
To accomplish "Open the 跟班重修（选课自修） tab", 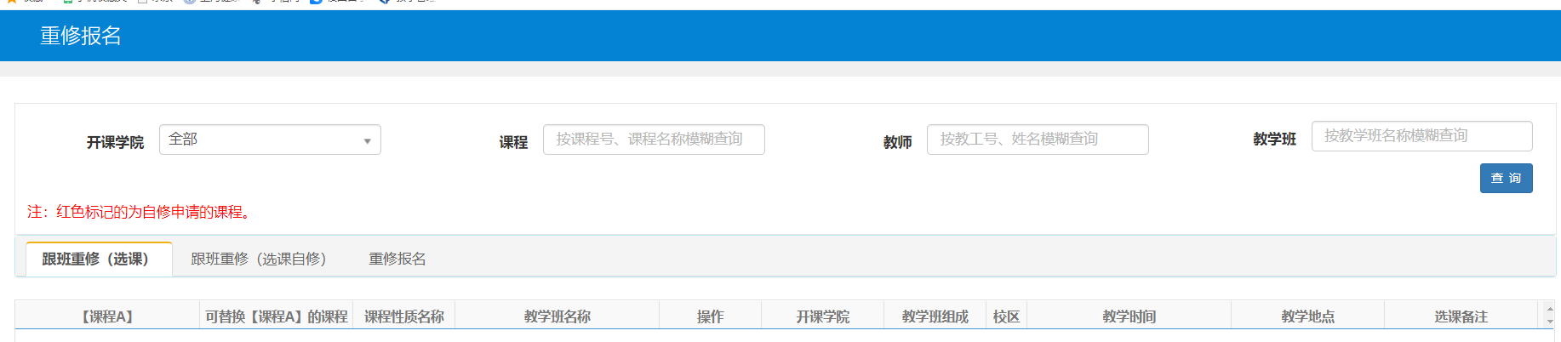I will pyautogui.click(x=258, y=259).
